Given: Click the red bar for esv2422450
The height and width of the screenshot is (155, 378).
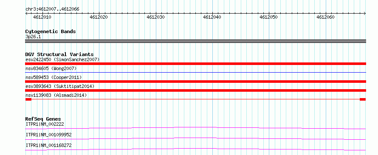Looking at the screenshot, I should coord(195,64).
